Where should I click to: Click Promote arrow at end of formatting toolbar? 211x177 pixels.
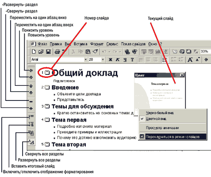[206, 60]
